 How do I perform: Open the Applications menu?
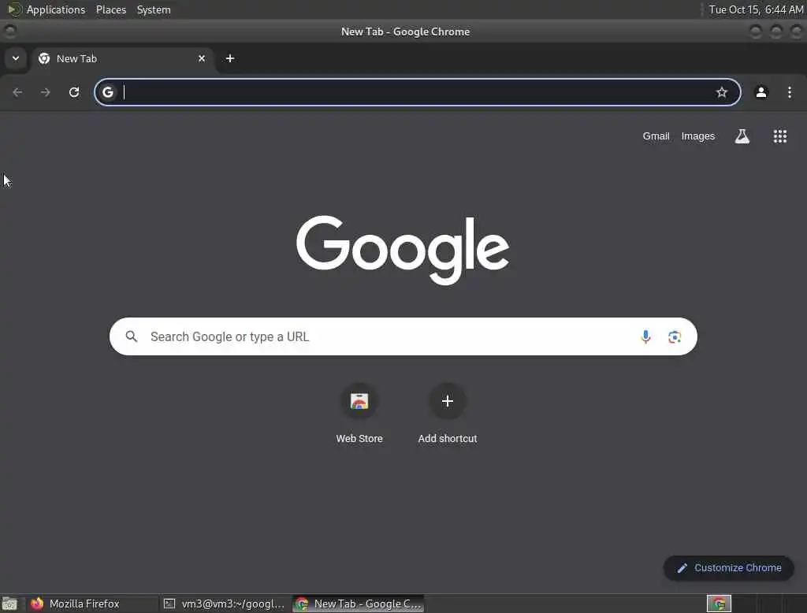click(x=56, y=9)
